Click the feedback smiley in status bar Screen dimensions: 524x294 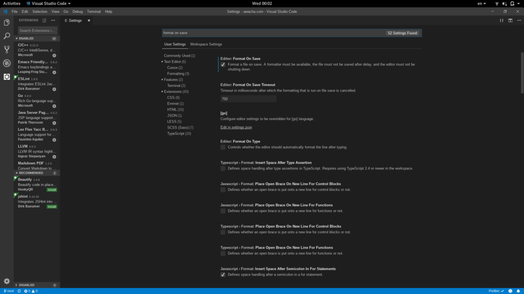click(x=510, y=291)
